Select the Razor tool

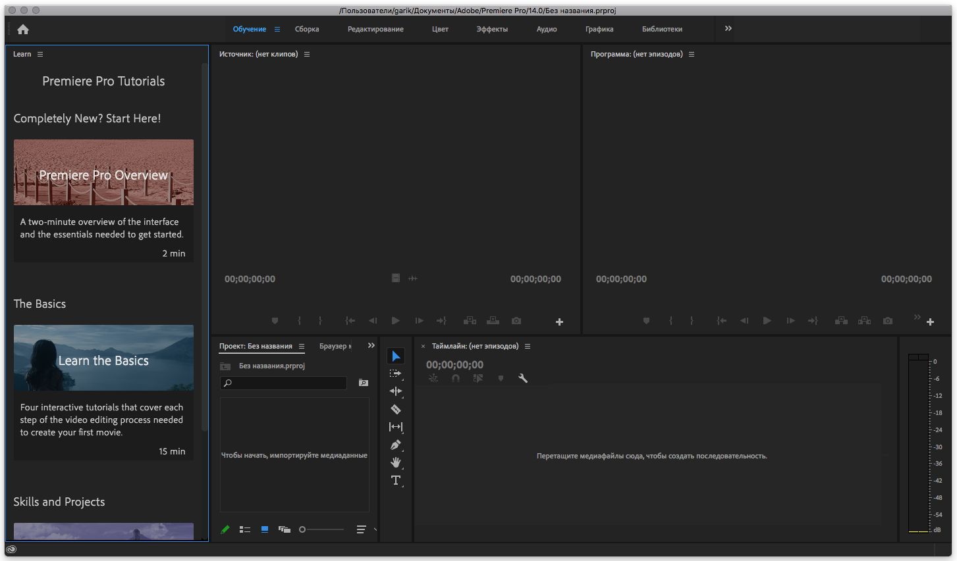(x=396, y=409)
